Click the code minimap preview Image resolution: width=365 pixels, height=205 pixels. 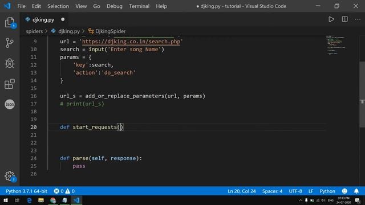(x=336, y=46)
